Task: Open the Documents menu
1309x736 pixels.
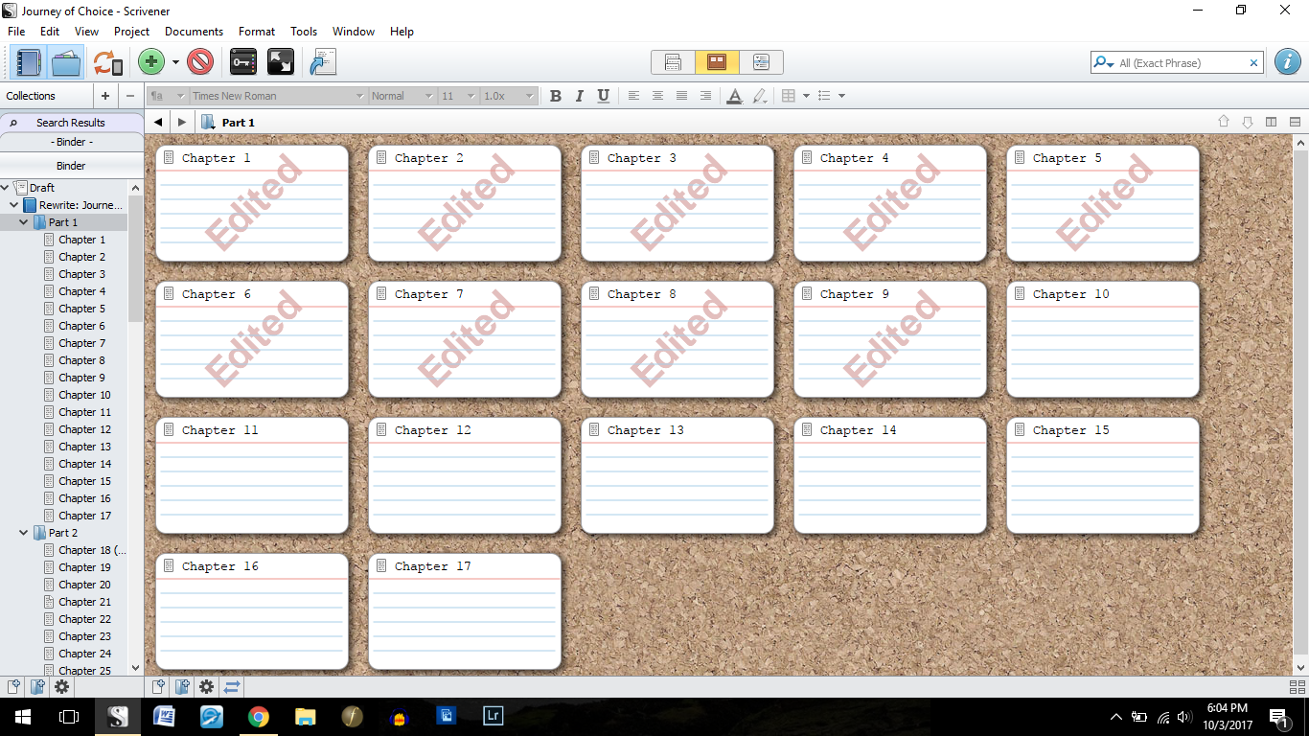Action: point(194,32)
